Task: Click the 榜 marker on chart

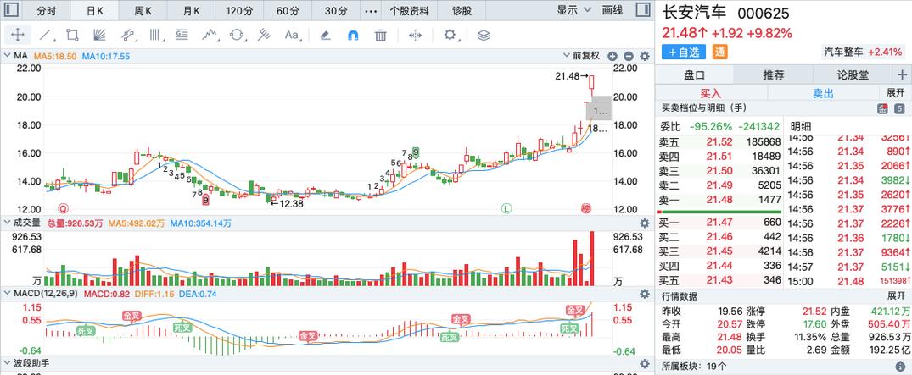Action: [x=585, y=208]
